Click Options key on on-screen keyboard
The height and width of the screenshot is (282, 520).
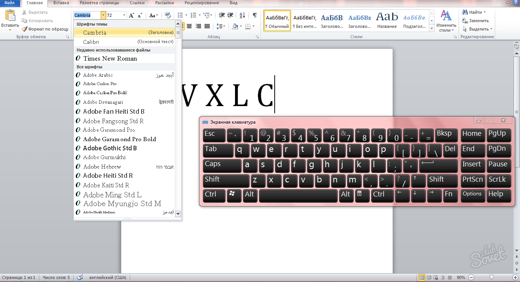(473, 195)
